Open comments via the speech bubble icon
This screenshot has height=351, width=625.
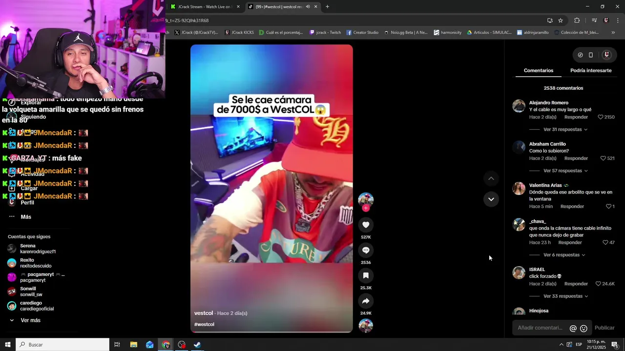tap(366, 250)
